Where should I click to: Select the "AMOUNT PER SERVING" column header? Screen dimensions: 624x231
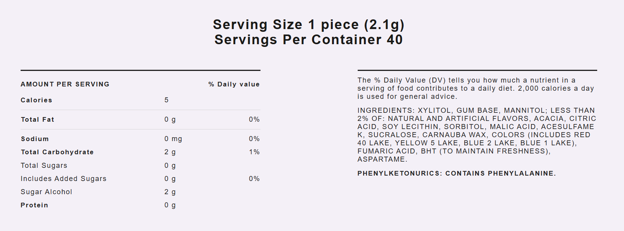coord(65,84)
